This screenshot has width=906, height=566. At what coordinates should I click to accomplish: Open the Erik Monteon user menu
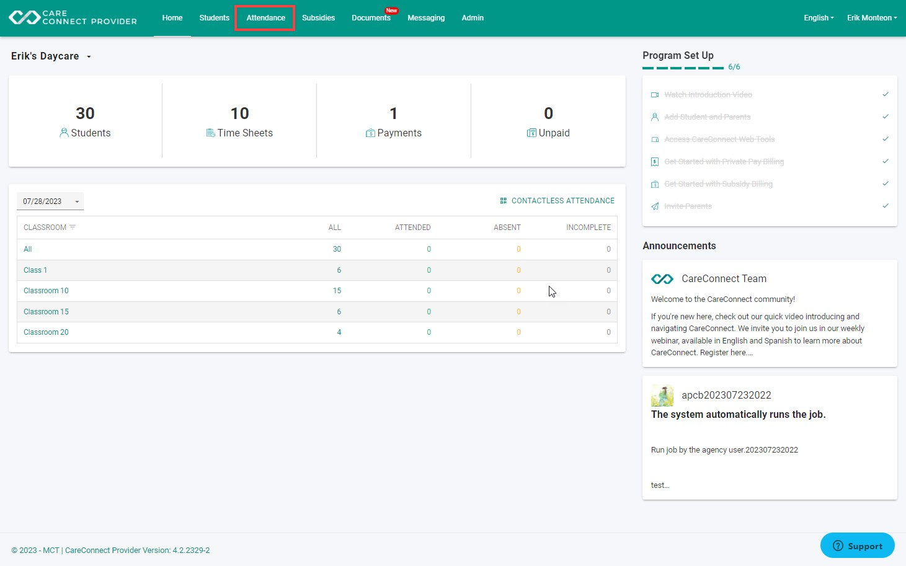click(x=872, y=18)
